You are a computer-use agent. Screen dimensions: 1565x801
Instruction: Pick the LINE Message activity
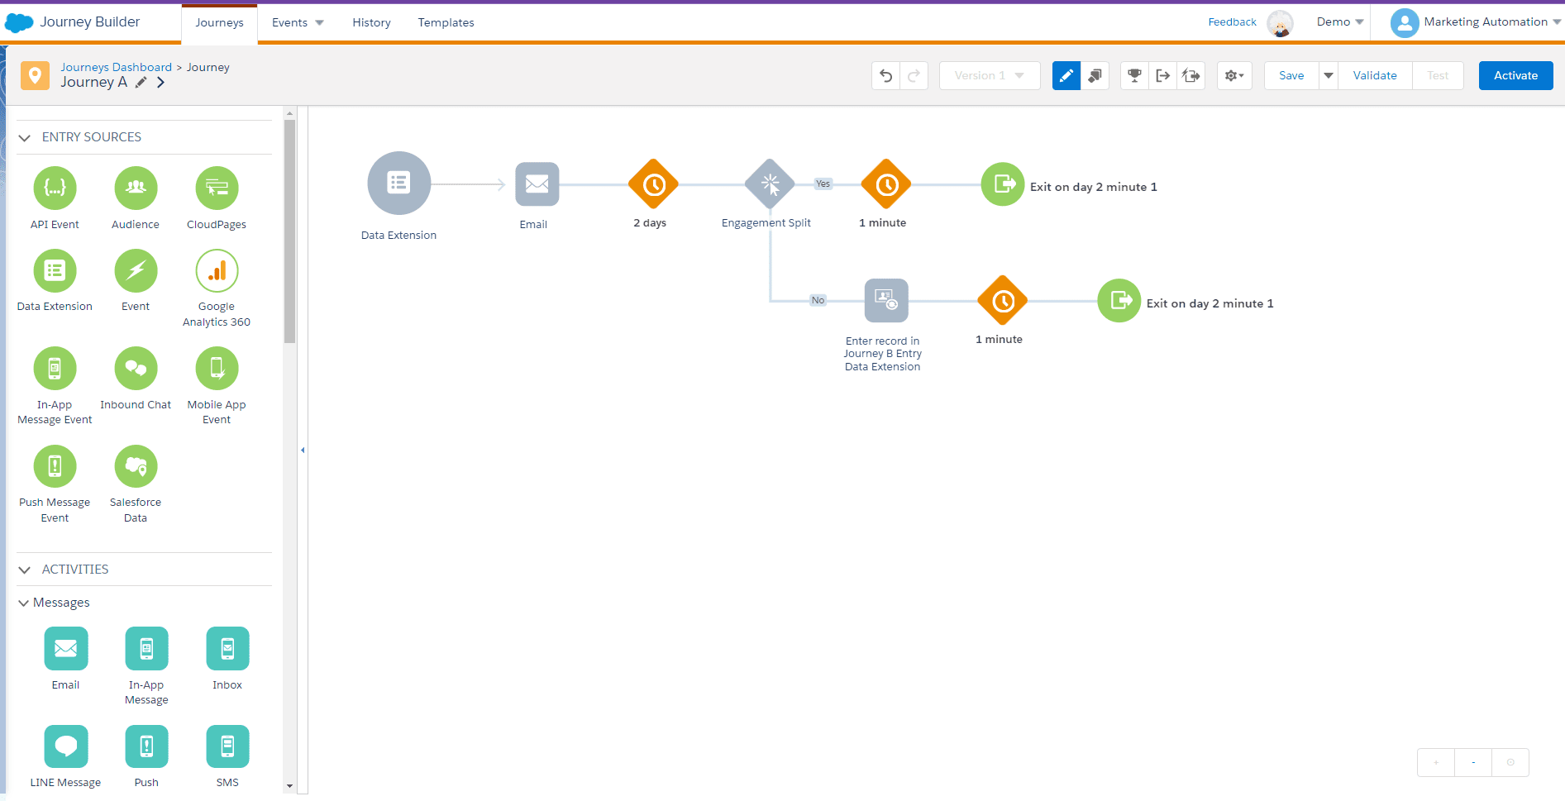pos(66,747)
